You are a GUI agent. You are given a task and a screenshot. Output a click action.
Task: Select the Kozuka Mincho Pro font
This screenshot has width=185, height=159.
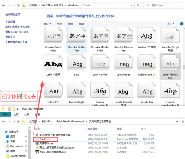pos(123,40)
